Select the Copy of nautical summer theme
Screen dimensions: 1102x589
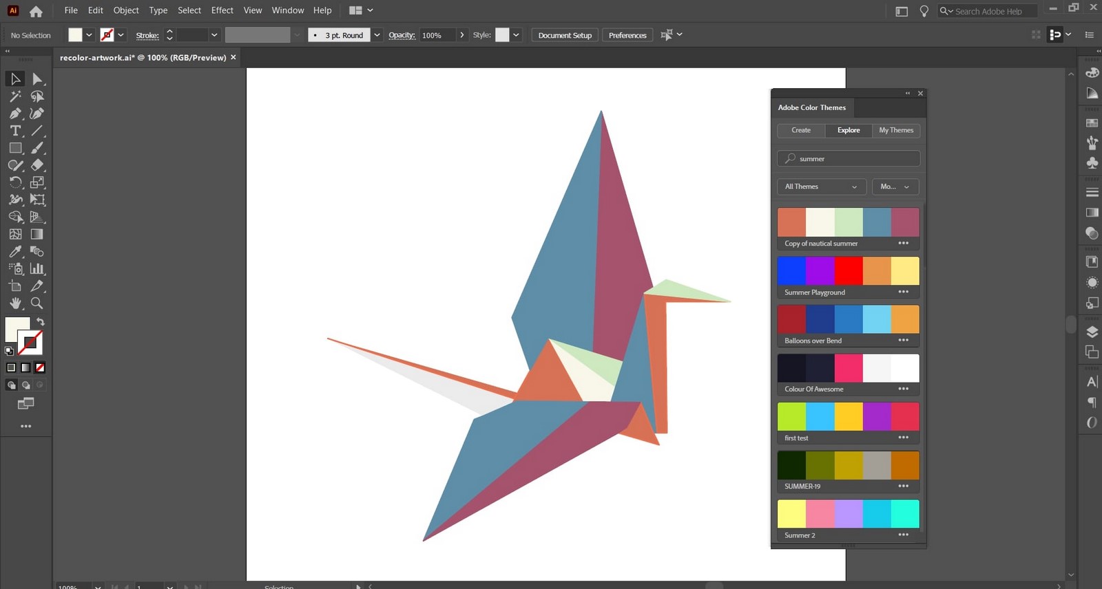coord(849,228)
